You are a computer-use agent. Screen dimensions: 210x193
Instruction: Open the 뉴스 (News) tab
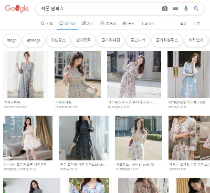click(129, 24)
